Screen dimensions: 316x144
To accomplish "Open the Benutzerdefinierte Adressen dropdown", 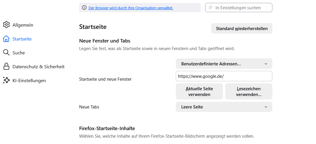I will coord(224,64).
